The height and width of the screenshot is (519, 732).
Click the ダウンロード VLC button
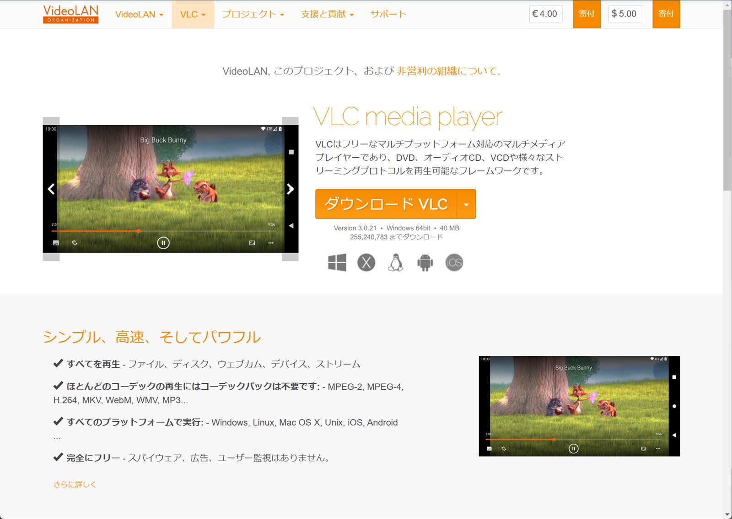[386, 204]
